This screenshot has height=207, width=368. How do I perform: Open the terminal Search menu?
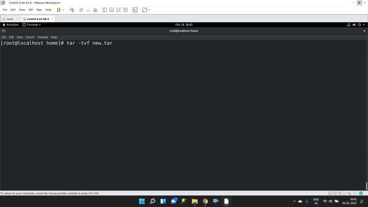(30, 37)
